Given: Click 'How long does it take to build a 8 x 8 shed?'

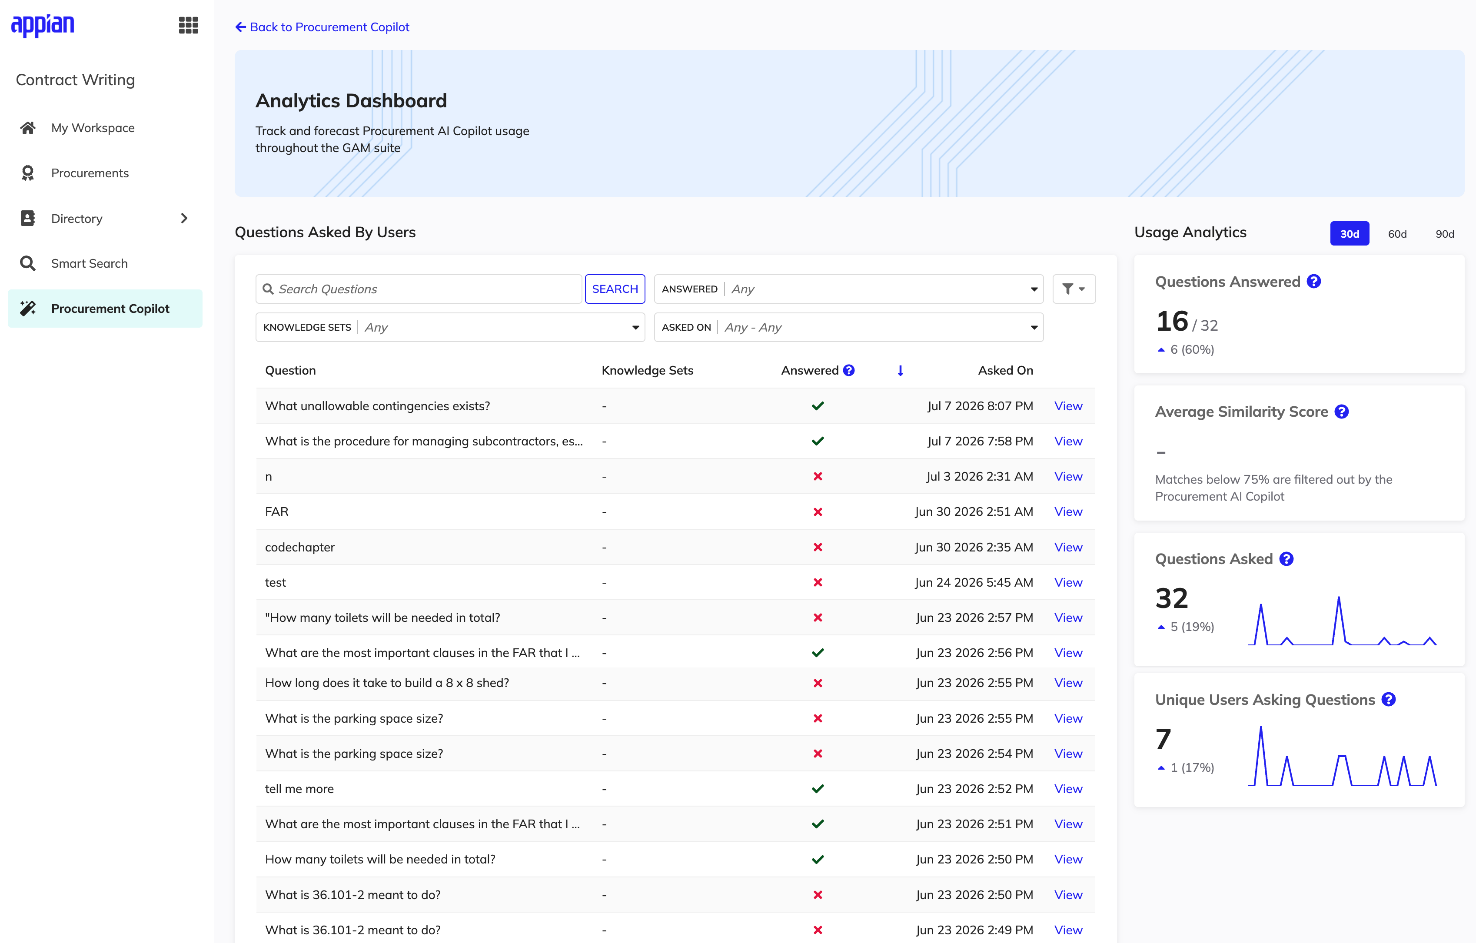Looking at the screenshot, I should pos(387,683).
